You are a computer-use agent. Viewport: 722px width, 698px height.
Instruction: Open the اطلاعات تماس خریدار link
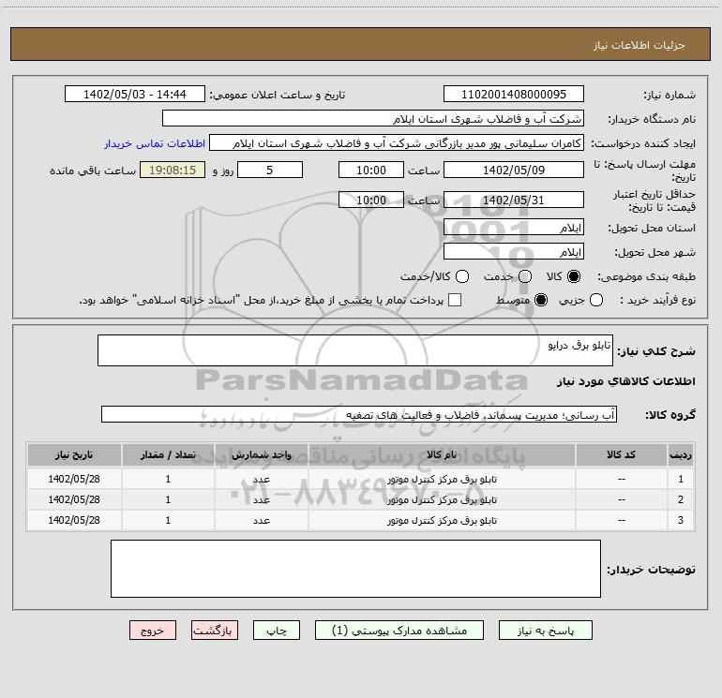[155, 143]
